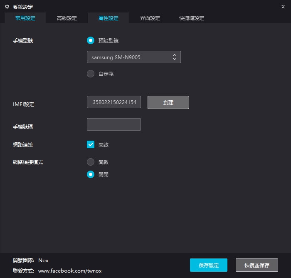Select 關閉 for 網路橋接模式
Screen dimensions: 291x278
coord(91,174)
